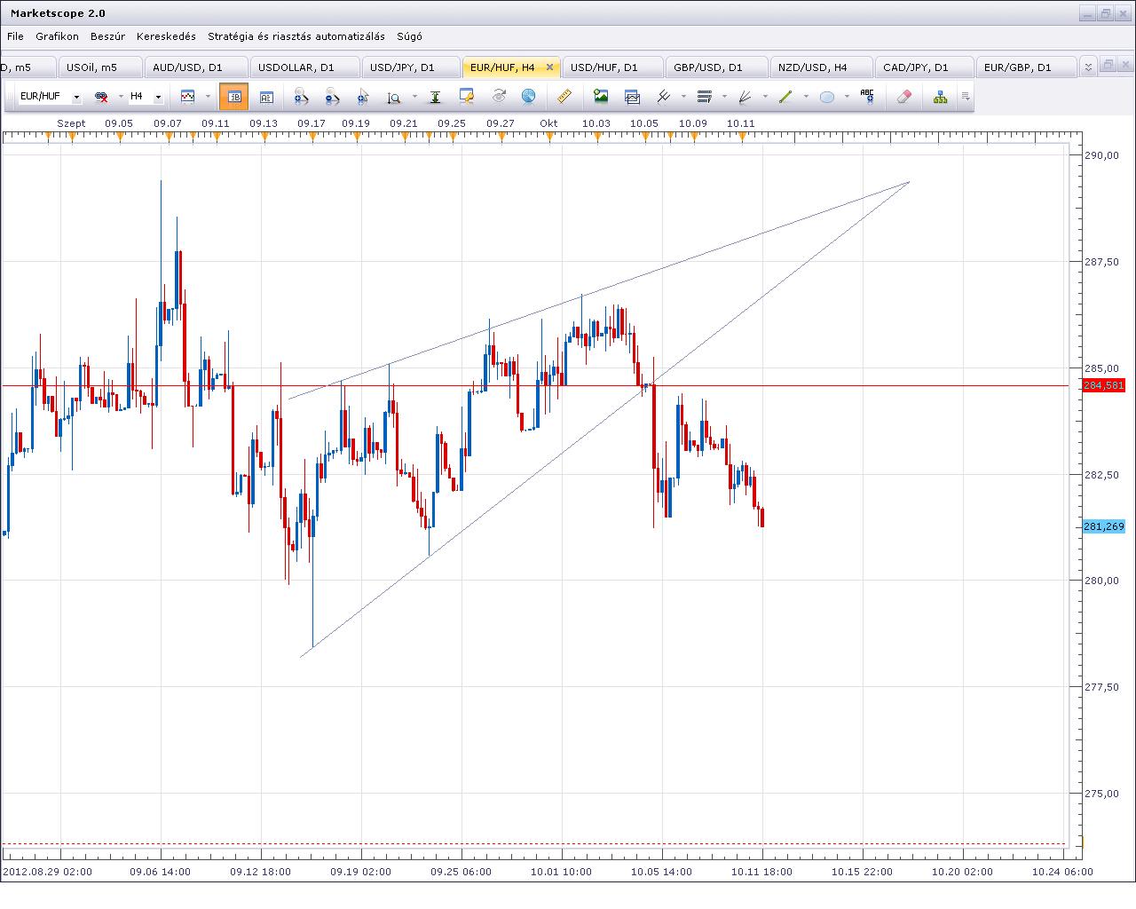This screenshot has height=909, width=1136.
Task: Switch to the USDOLLAR, D1 tab
Action: point(305,67)
